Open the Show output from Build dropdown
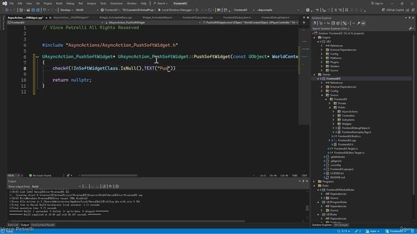417x234 pixels. point(57,187)
